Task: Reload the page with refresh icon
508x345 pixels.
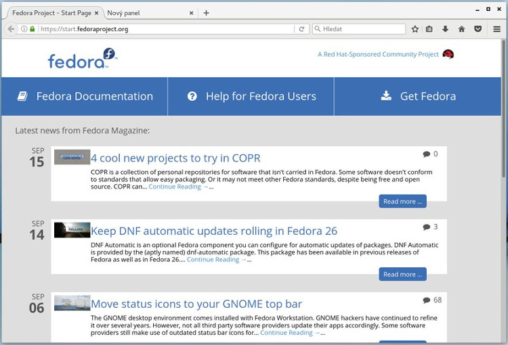Action: point(301,29)
